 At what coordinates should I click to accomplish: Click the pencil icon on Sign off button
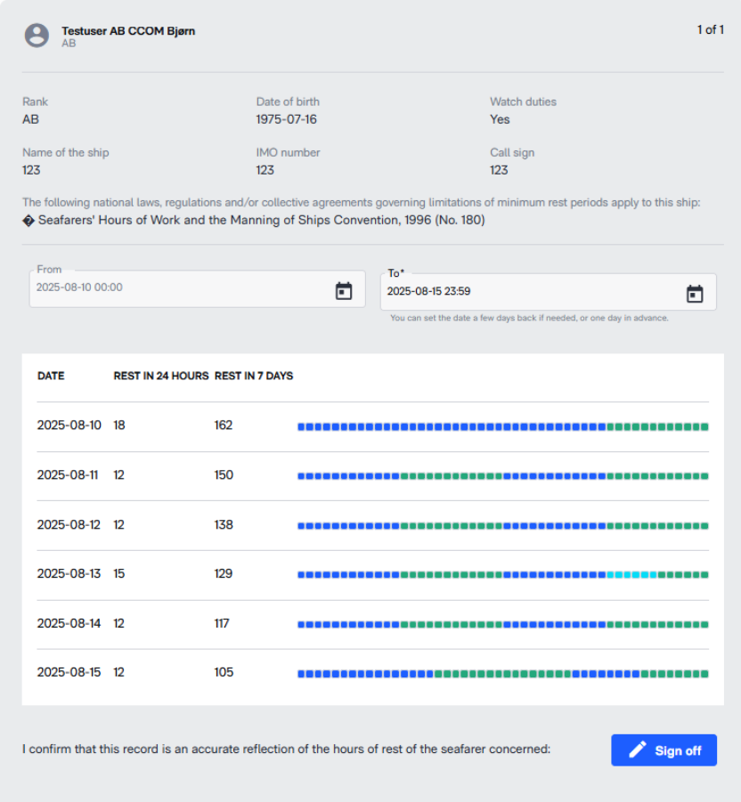[x=637, y=749]
